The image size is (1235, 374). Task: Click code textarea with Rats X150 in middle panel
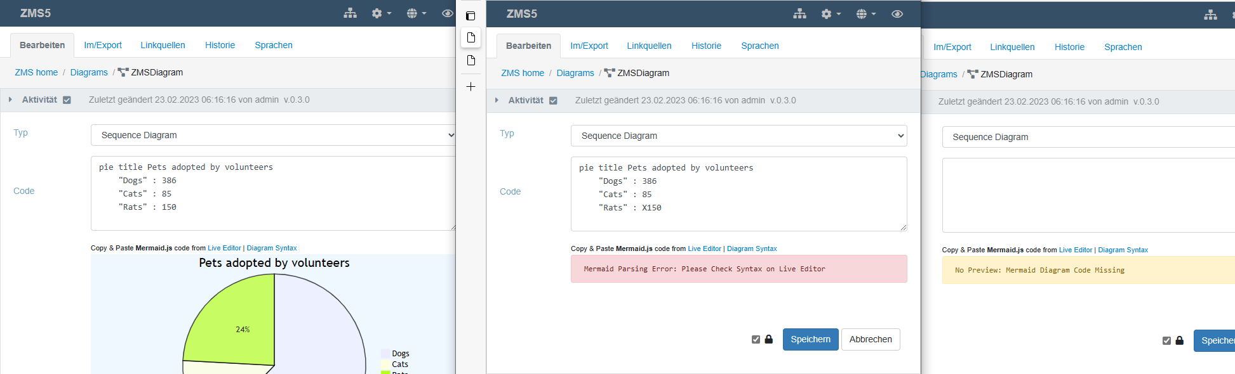[738, 194]
